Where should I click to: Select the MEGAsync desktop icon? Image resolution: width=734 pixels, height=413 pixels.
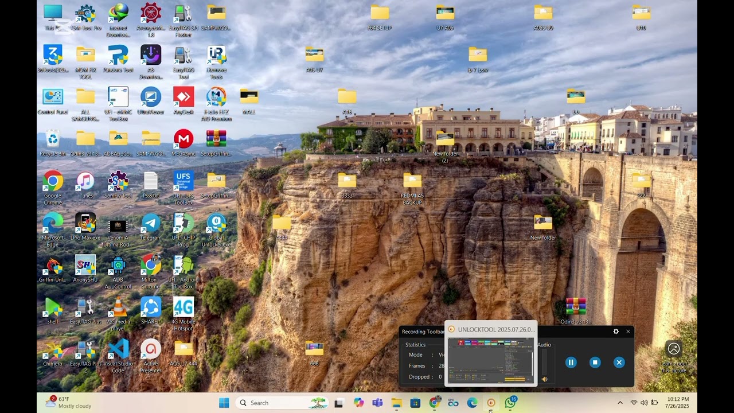tap(183, 143)
